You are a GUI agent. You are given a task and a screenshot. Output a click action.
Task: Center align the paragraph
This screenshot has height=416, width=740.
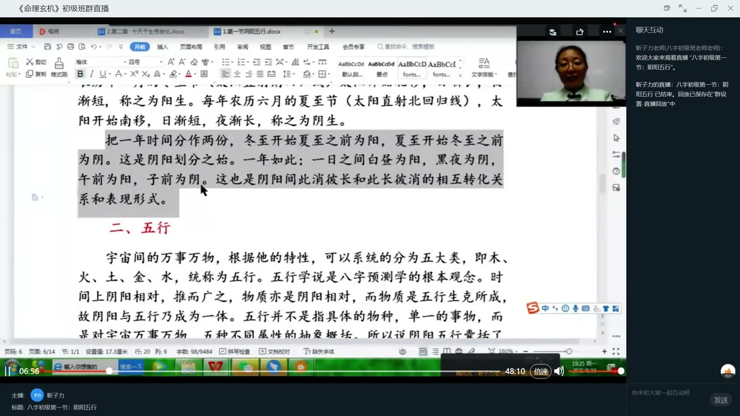237,74
